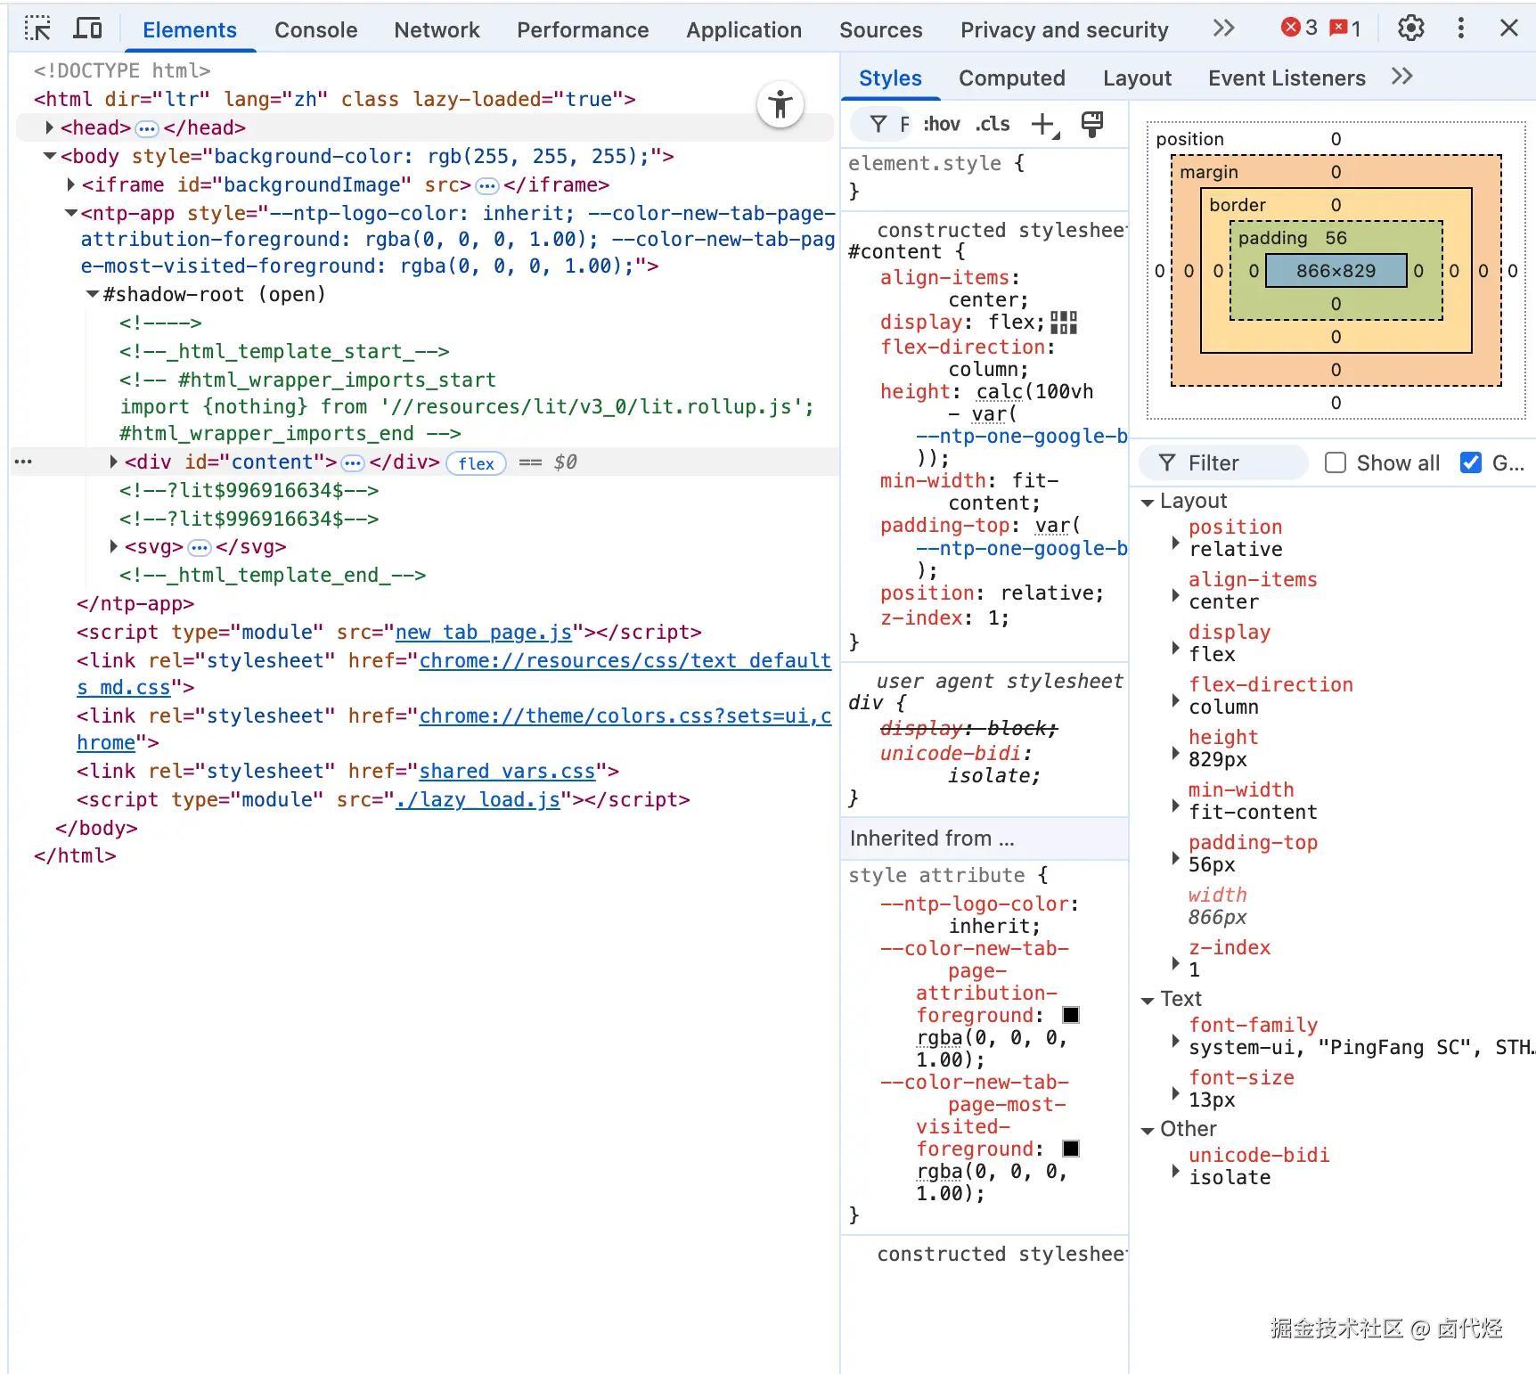Screen dimensions: 1536x1374
Task: Switch to the Console tab
Action: pyautogui.click(x=315, y=30)
